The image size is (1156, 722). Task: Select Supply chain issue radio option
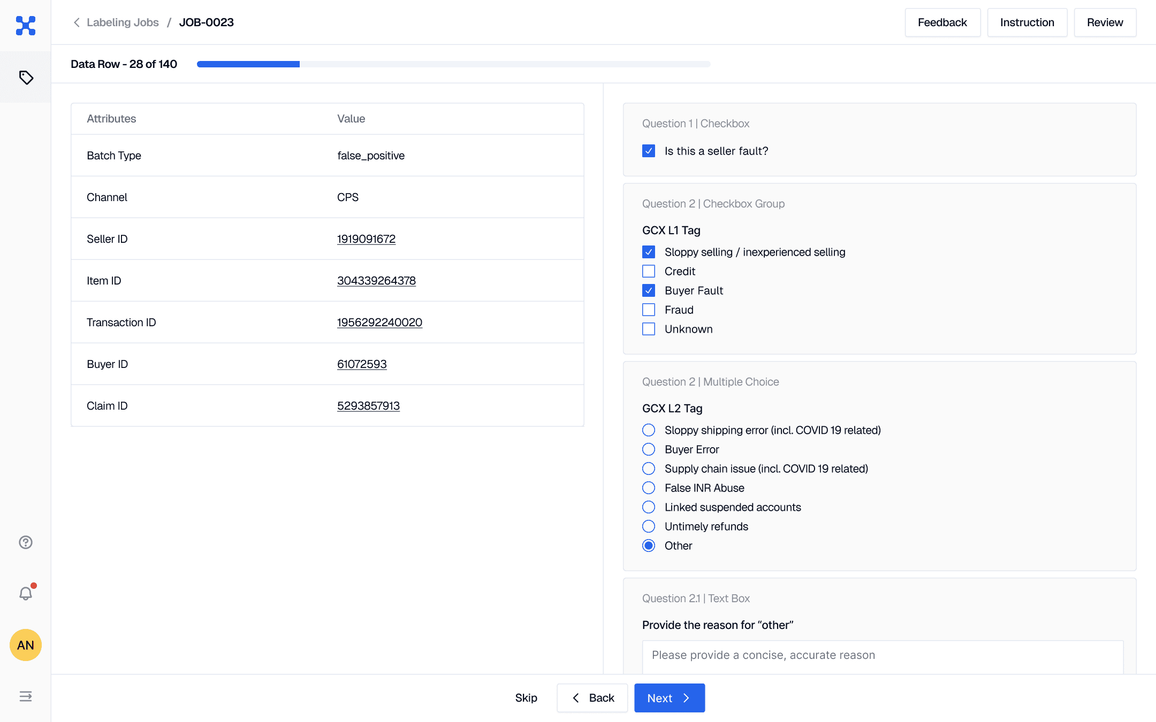pos(649,468)
